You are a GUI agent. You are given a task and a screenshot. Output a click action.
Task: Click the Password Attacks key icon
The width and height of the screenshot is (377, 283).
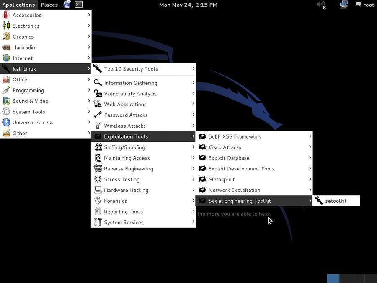(98, 115)
